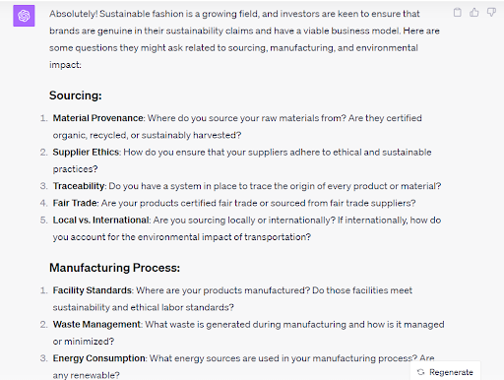Viewport: 504px width, 380px height.
Task: Click the word 'impact:' ending the intro
Action: click(x=65, y=65)
